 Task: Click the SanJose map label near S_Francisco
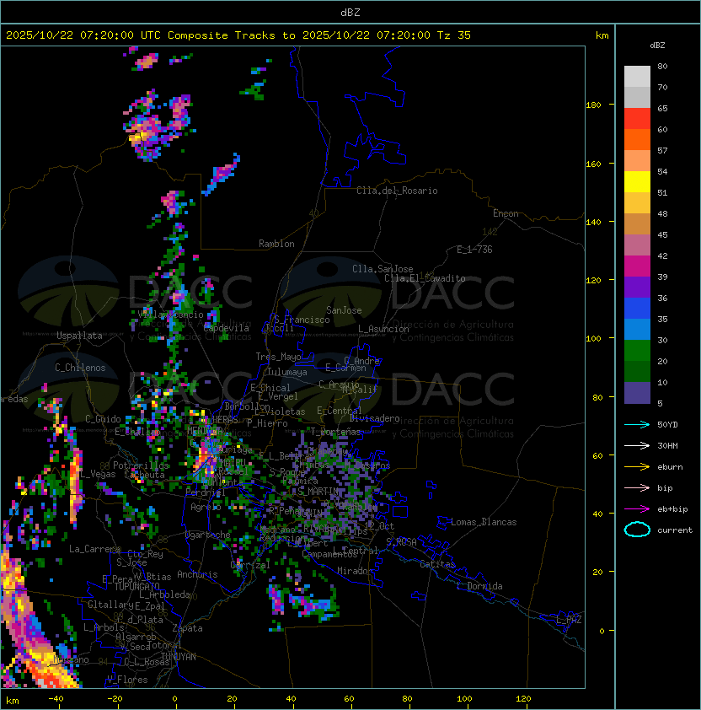pyautogui.click(x=344, y=310)
